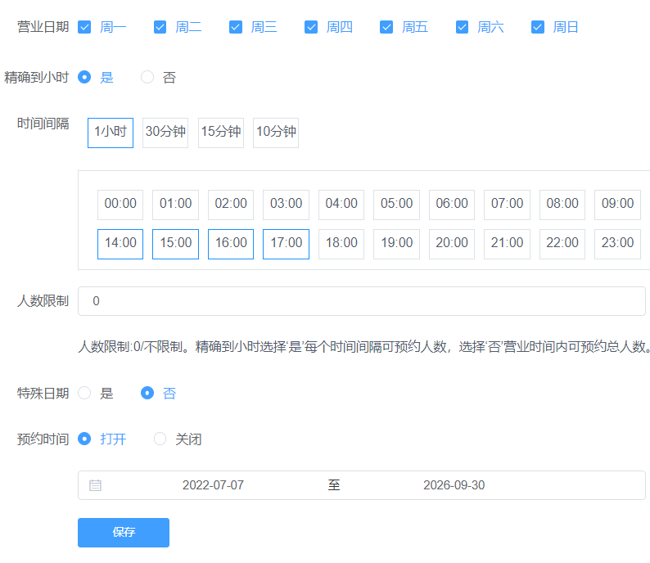Select the 03:00 time slot
The height and width of the screenshot is (563, 650).
point(286,205)
